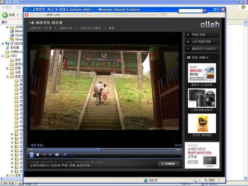
Task: Click the info icon beside 플레이어가 이상하다?
Action: point(188,49)
